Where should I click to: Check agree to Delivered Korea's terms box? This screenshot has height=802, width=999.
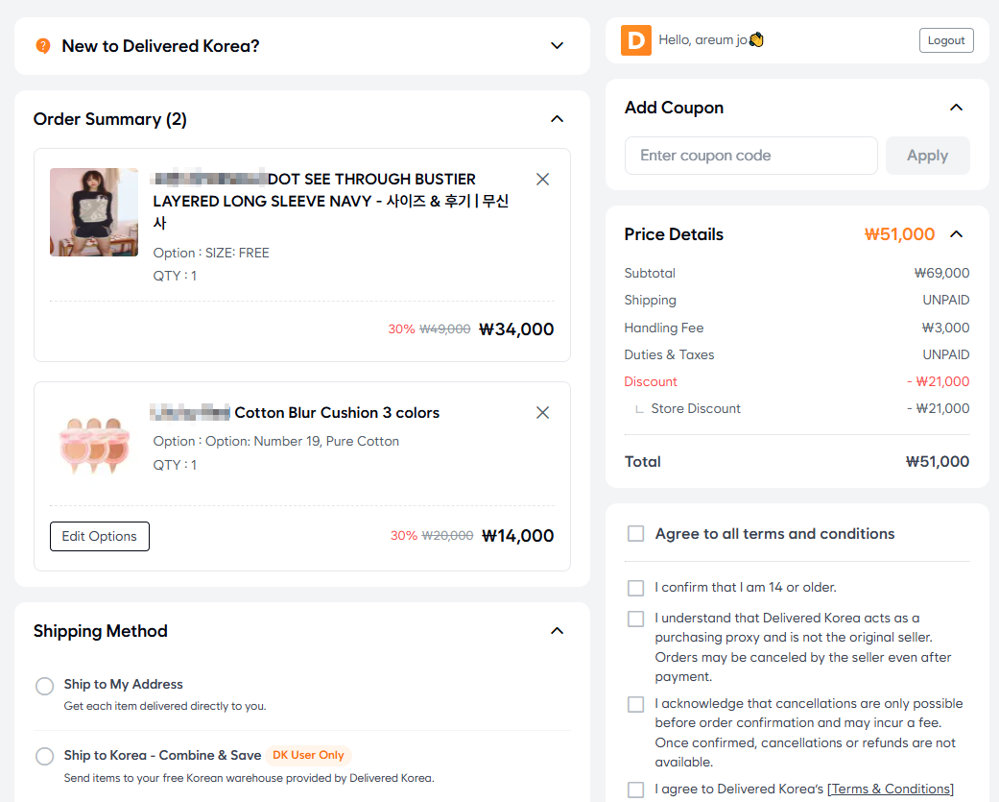(636, 790)
